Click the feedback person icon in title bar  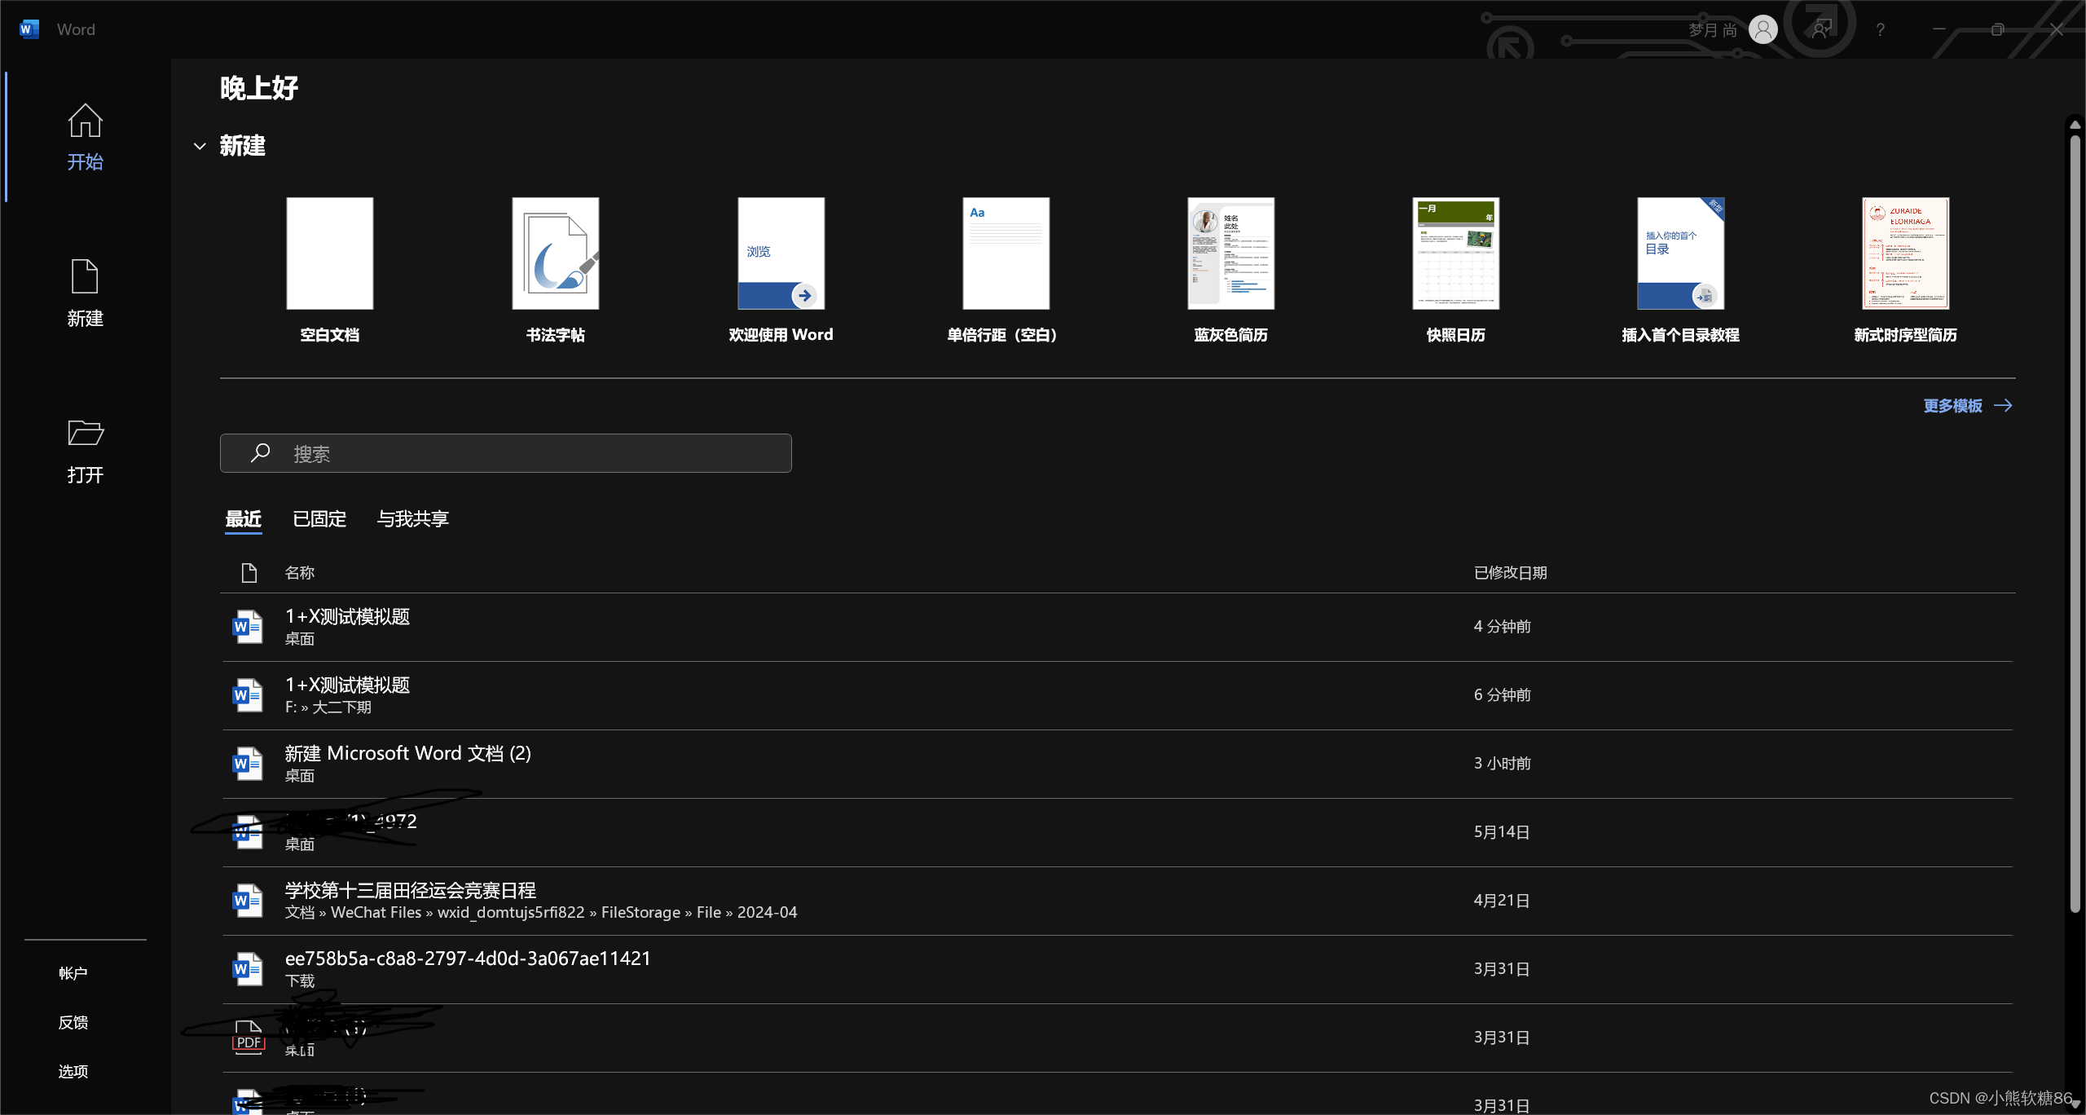click(x=1820, y=29)
